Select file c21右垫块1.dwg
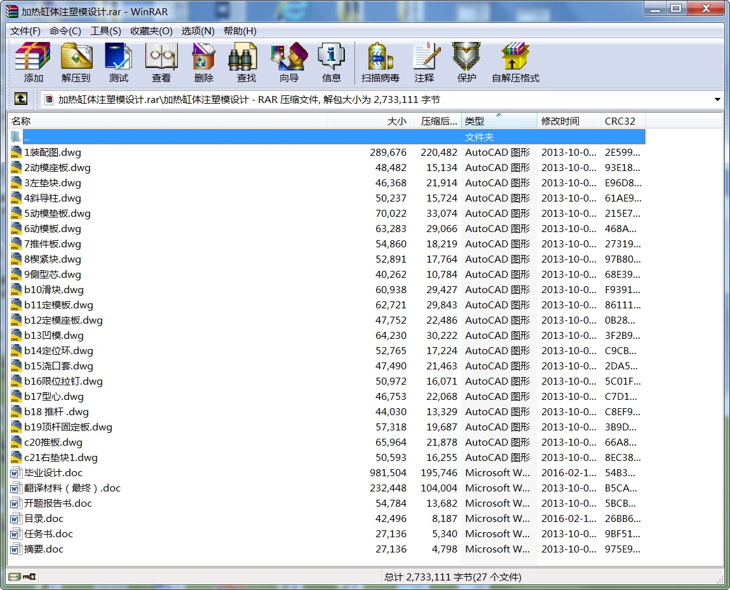 61,458
